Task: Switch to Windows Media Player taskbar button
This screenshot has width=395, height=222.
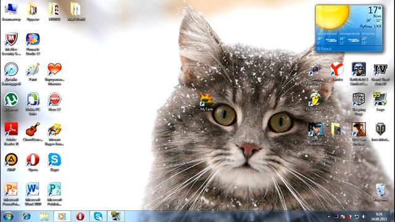Action: 62,216
